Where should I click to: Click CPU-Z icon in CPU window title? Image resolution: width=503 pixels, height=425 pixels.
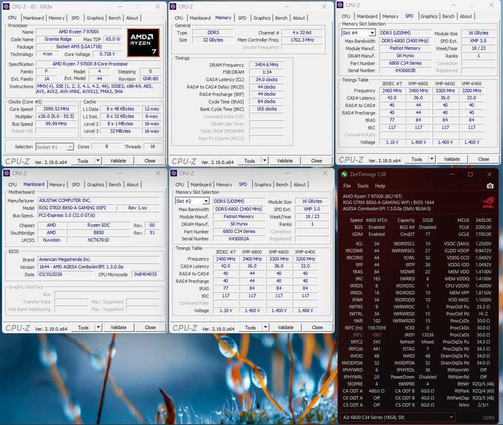(6, 7)
